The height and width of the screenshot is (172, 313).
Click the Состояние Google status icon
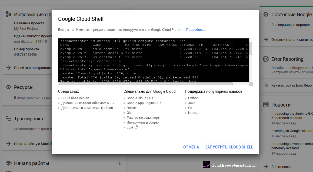[266, 14]
